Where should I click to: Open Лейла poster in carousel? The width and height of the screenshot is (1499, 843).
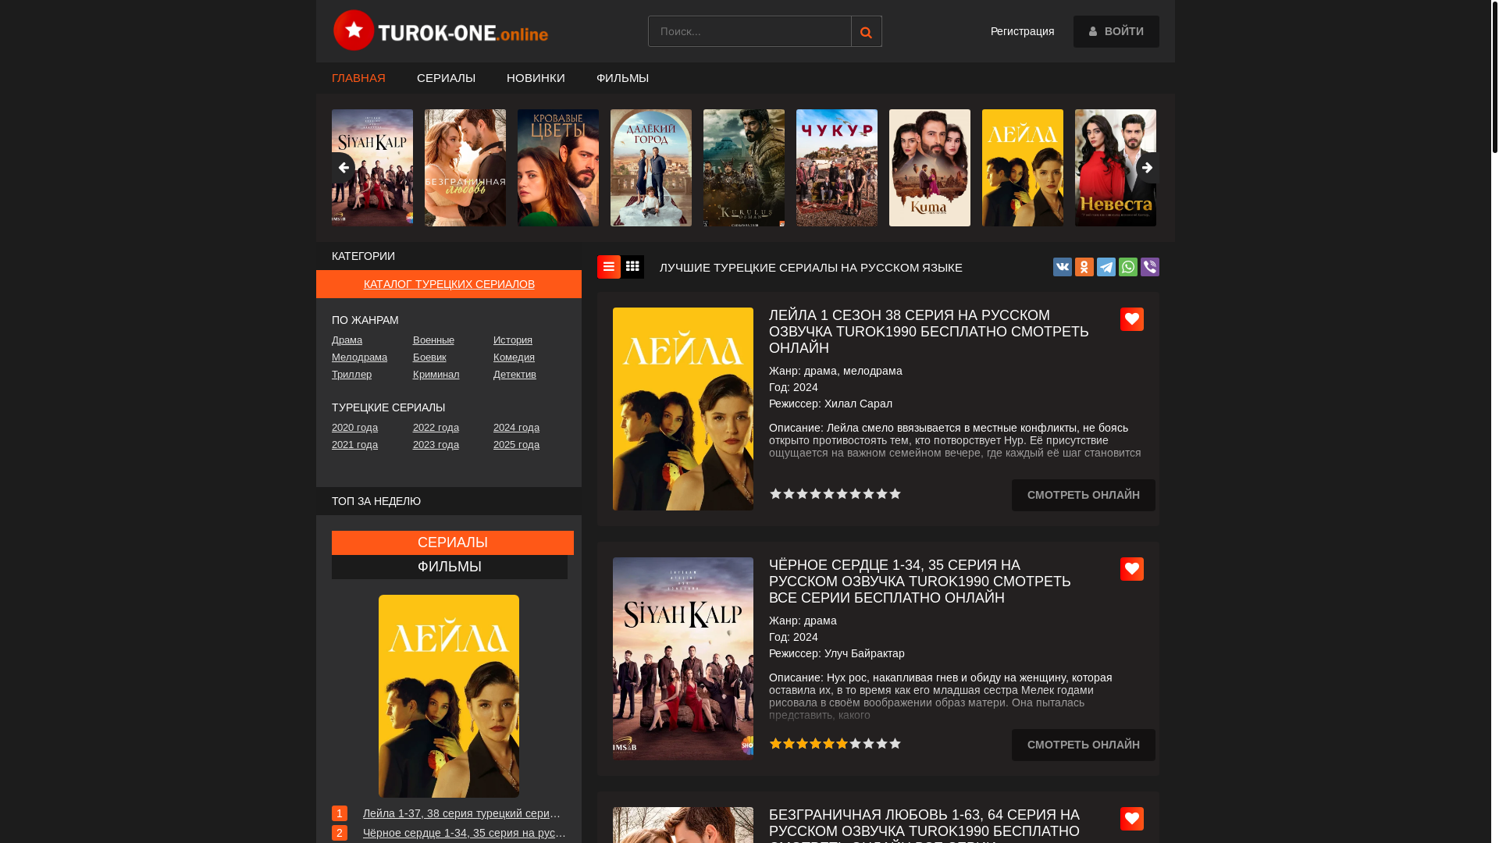[x=1023, y=168]
